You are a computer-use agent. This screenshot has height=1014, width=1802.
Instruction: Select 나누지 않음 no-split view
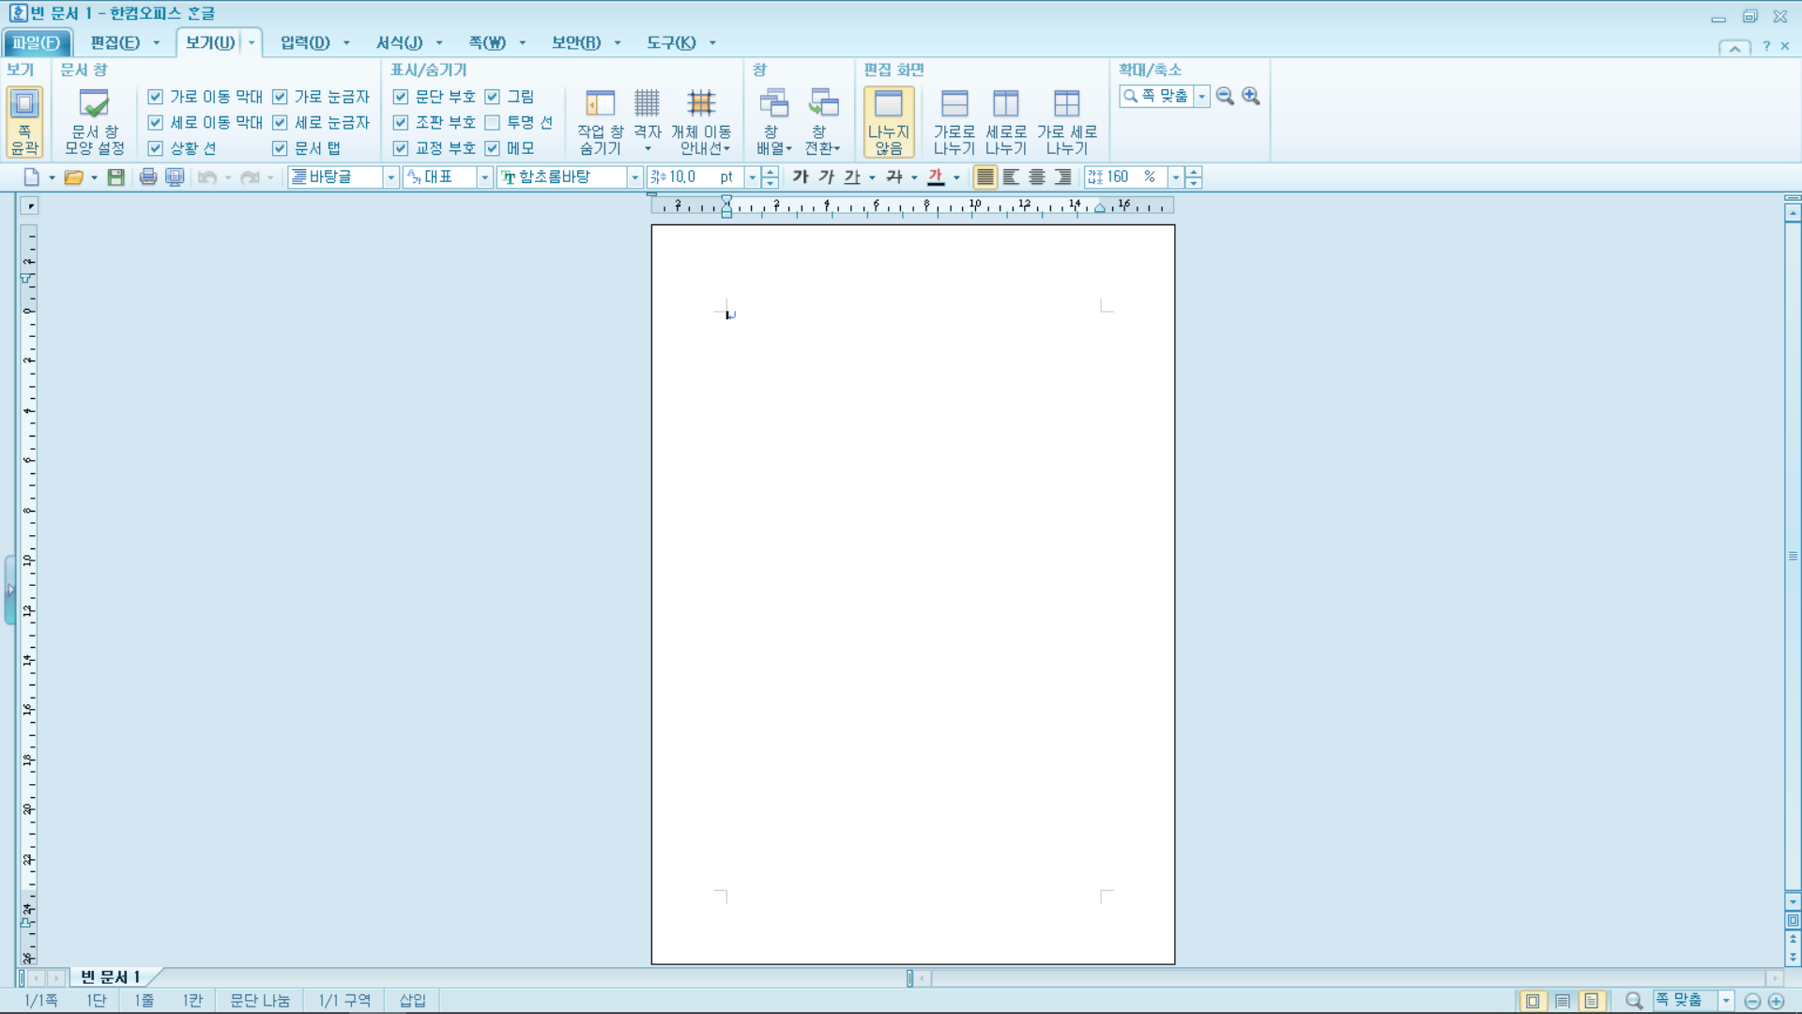(x=888, y=121)
